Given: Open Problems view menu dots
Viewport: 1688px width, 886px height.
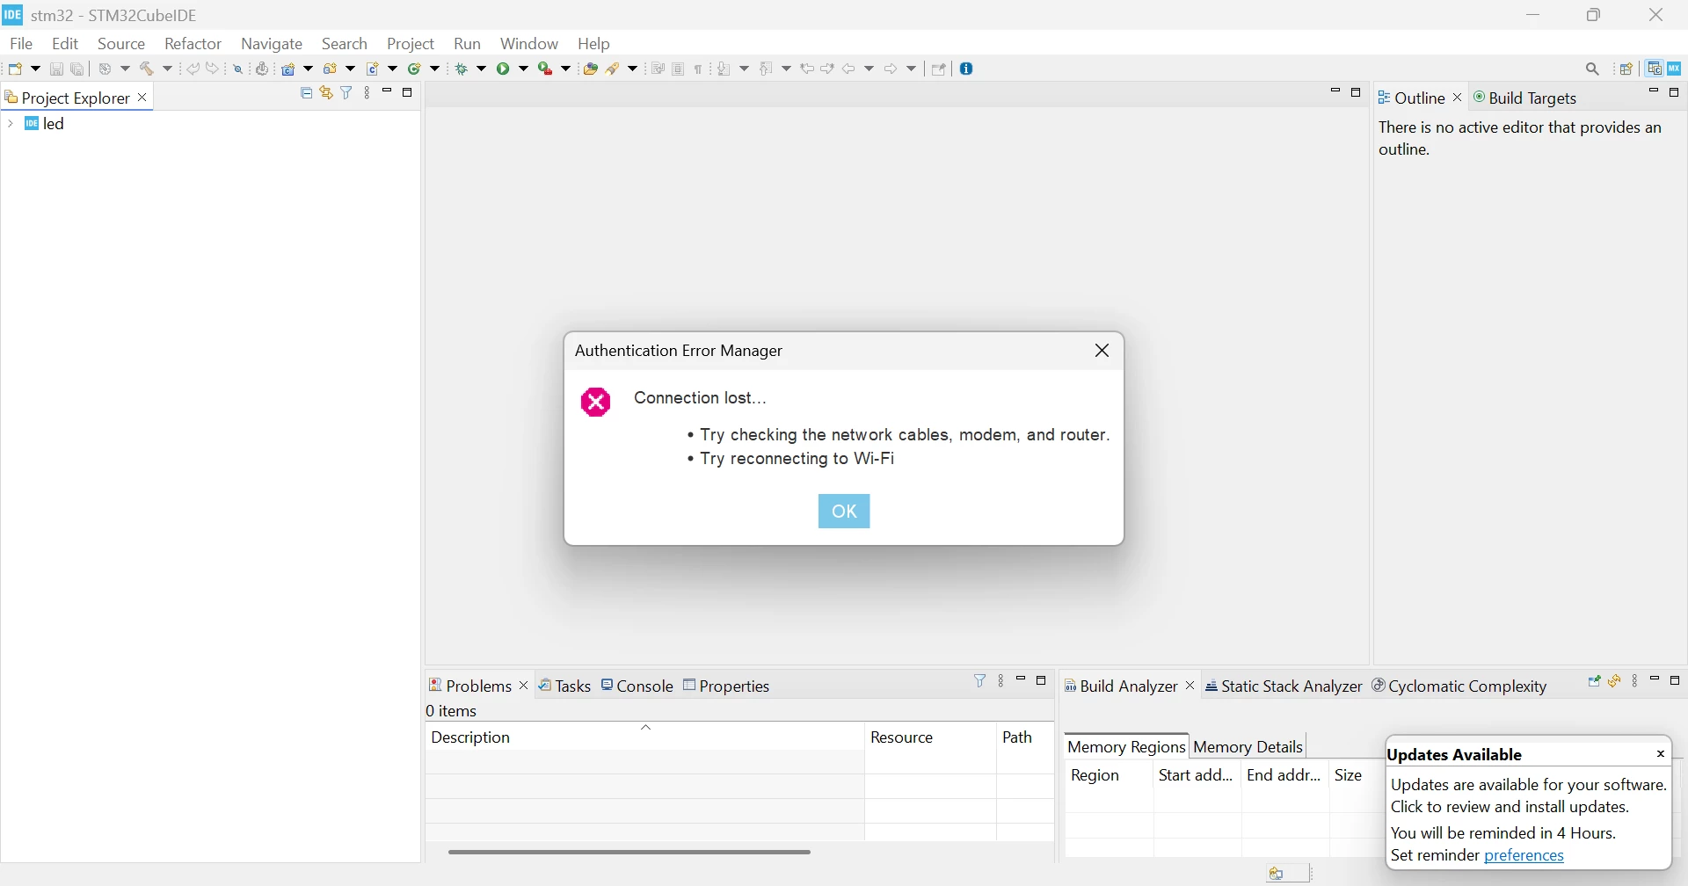Looking at the screenshot, I should [x=1001, y=681].
